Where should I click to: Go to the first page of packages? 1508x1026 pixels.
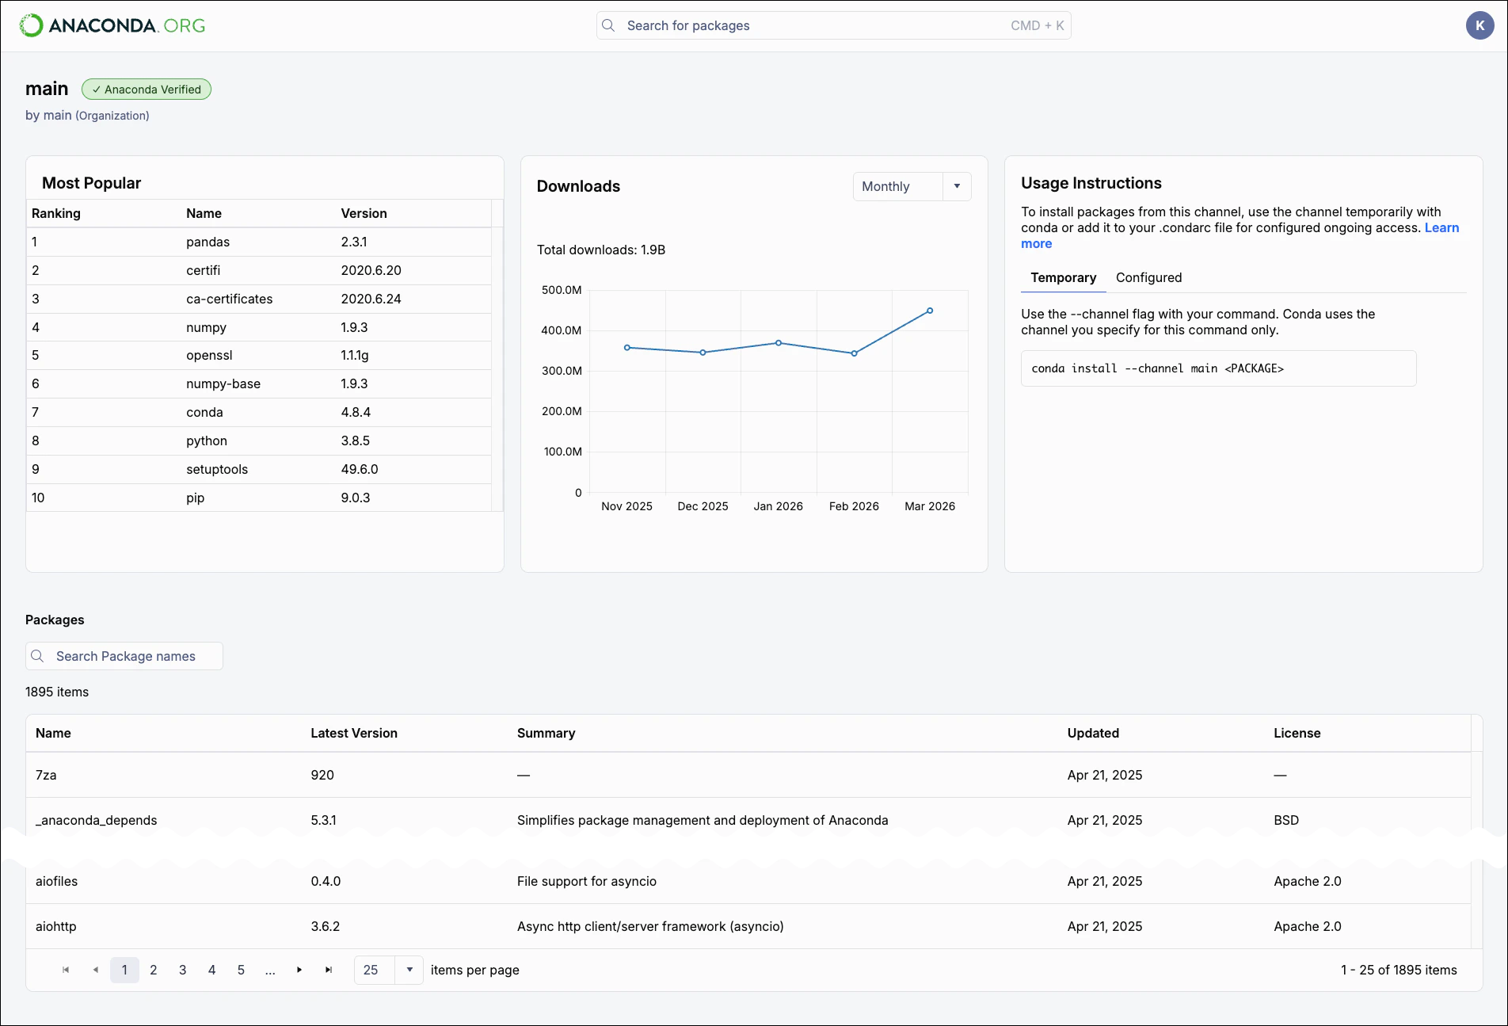coord(66,970)
